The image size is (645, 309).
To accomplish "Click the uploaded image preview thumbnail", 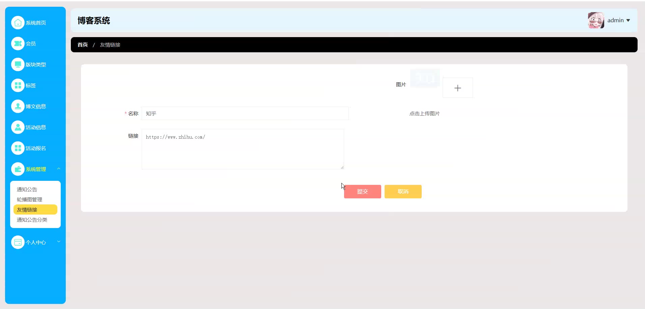I will pos(425,78).
